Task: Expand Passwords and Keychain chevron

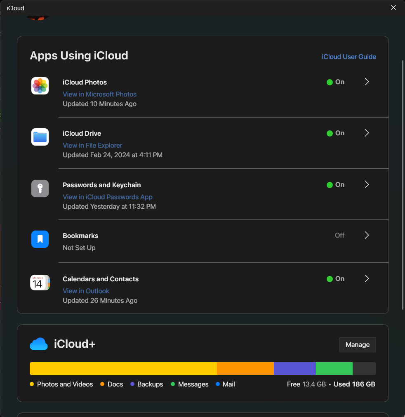Action: coord(367,184)
